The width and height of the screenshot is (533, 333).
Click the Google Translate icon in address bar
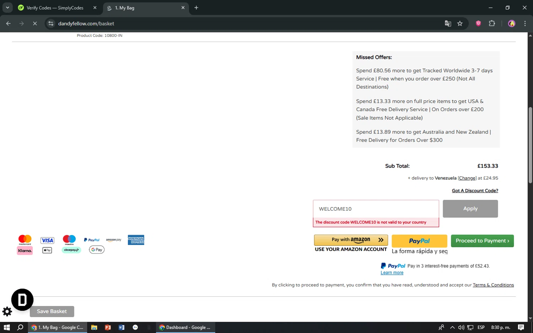[448, 23]
